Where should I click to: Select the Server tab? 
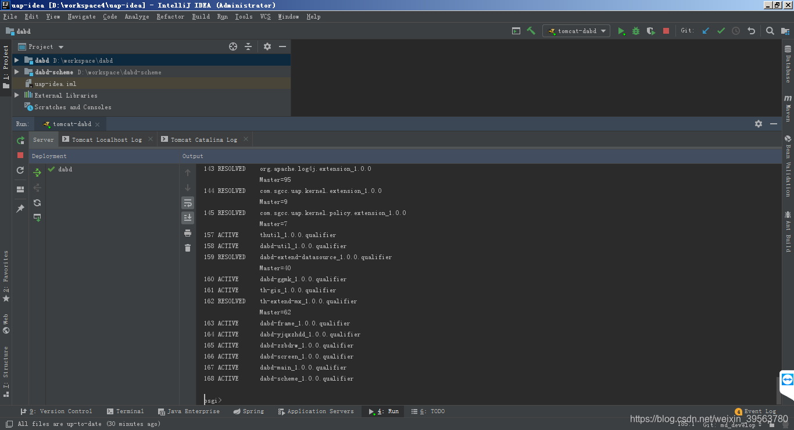click(x=43, y=139)
